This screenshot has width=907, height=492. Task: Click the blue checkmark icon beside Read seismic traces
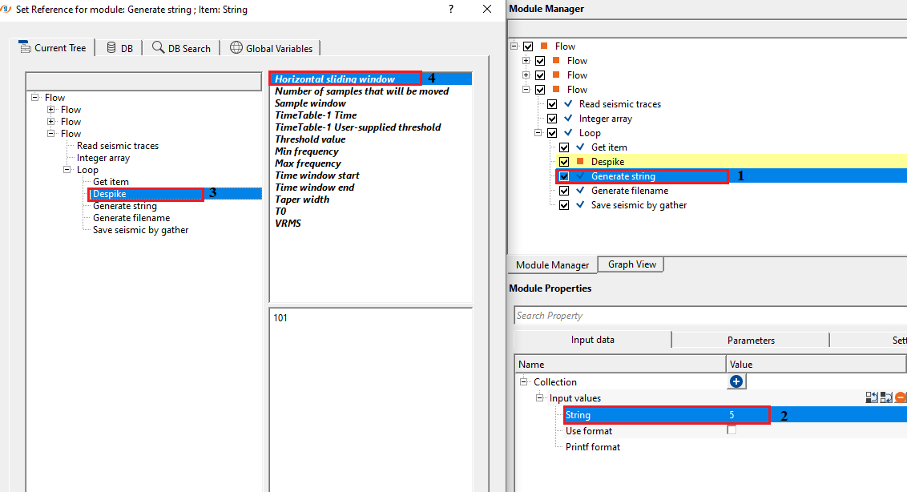pyautogui.click(x=568, y=104)
